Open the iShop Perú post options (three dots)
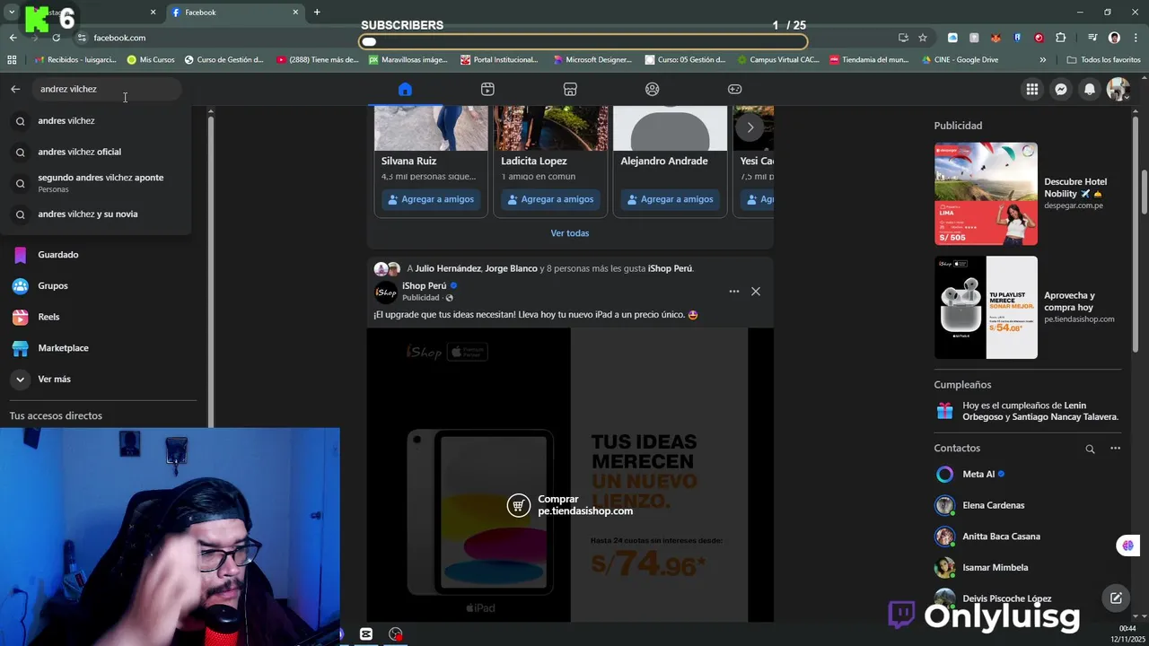Viewport: 1149px width, 646px height. click(734, 292)
